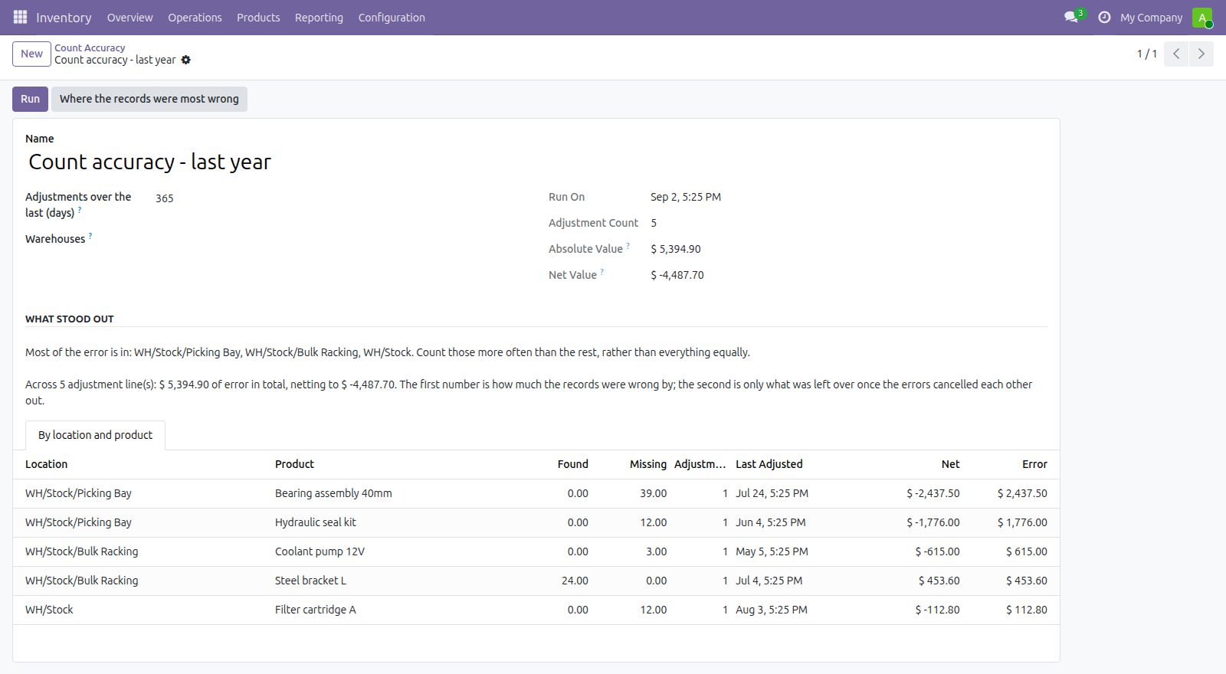Viewport: 1226px width, 674px height.
Task: Open the Filter cartridge A row
Action: coord(536,610)
